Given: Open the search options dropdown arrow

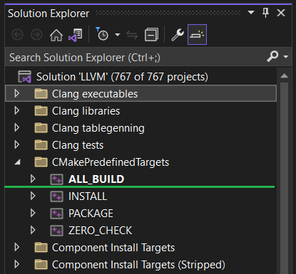Looking at the screenshot, I should click(x=286, y=57).
